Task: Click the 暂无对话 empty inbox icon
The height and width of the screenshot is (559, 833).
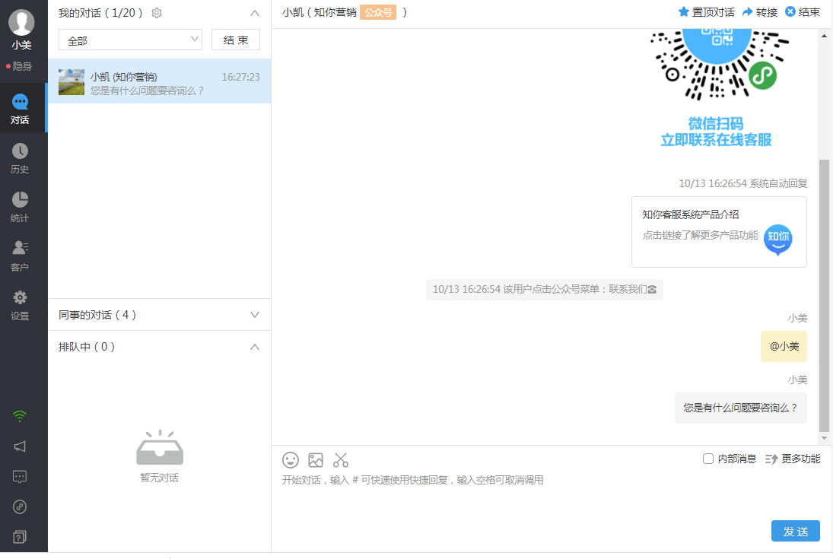Action: (x=160, y=447)
